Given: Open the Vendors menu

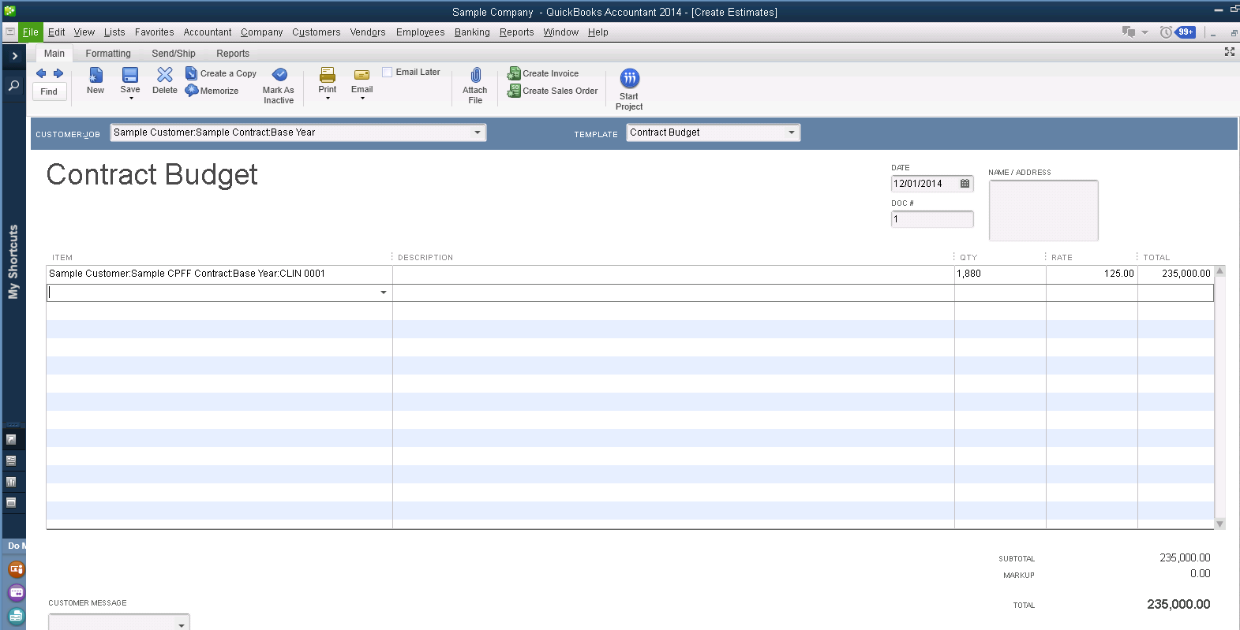Looking at the screenshot, I should click(368, 32).
